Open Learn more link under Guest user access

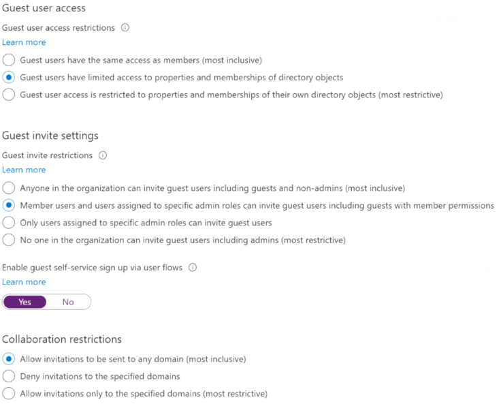[24, 42]
